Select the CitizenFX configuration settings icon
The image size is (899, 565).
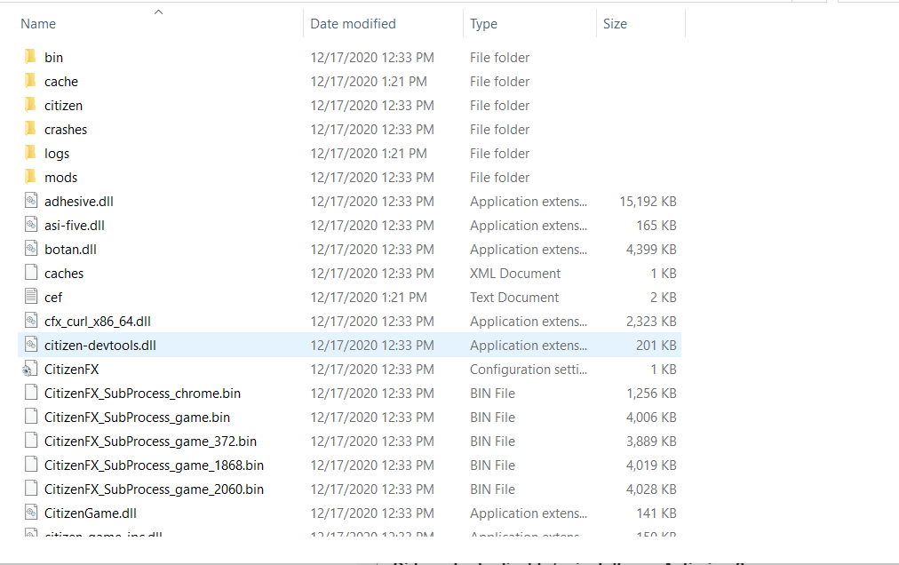[x=30, y=369]
